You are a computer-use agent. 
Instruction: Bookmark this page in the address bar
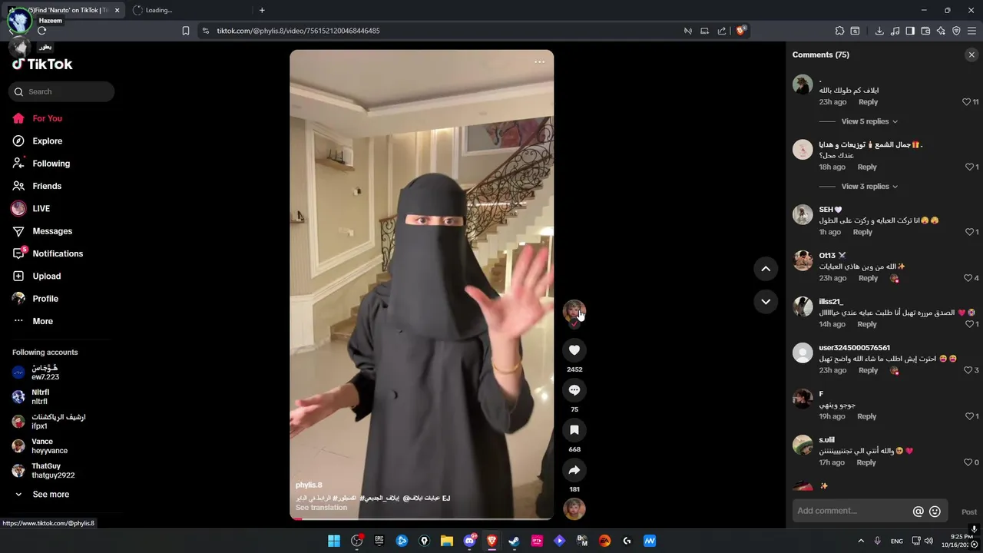coord(185,31)
